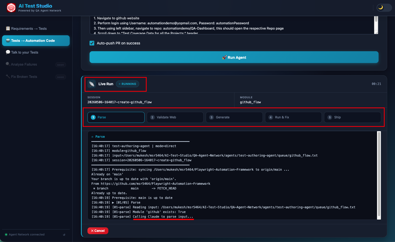The height and width of the screenshot is (242, 395).
Task: Open Talk to your Tests
Action: tap(36, 52)
